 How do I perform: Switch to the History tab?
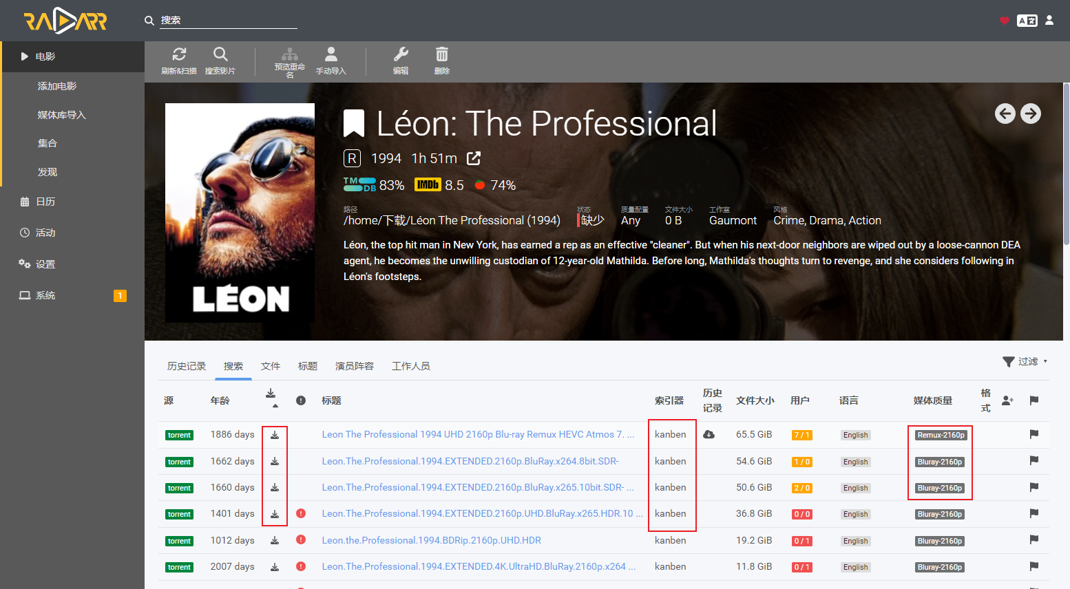click(x=187, y=366)
